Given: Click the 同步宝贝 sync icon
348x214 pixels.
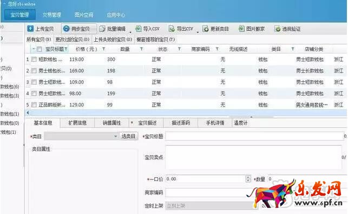Looking at the screenshot, I should pyautogui.click(x=67, y=29).
